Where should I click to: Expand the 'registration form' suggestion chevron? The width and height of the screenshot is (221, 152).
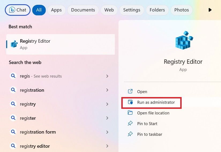107,132
